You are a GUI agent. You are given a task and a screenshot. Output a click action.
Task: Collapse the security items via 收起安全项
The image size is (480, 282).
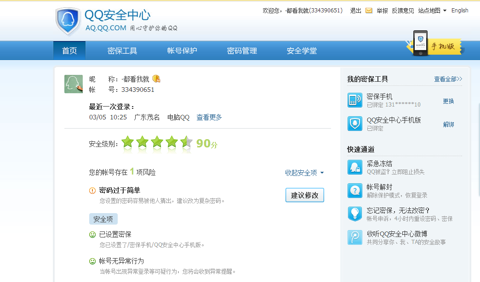click(x=304, y=173)
